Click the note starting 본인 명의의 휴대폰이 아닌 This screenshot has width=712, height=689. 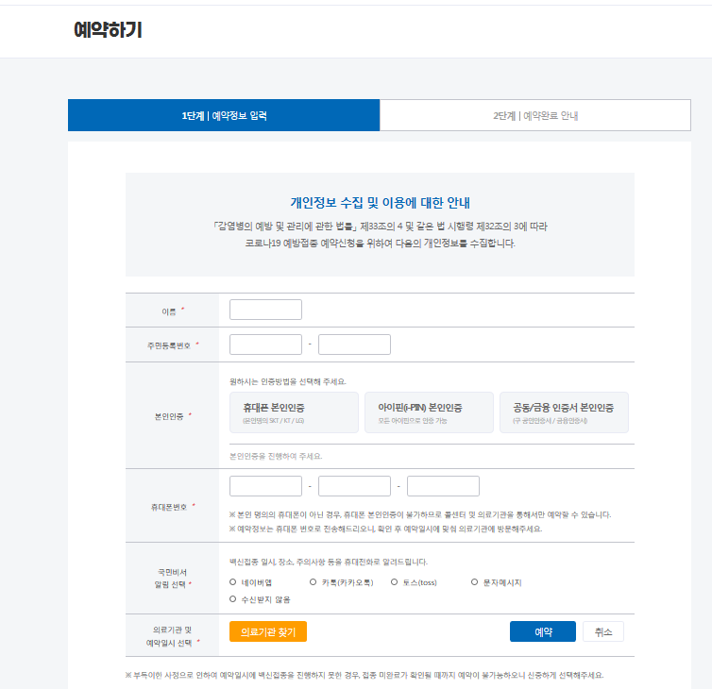click(x=420, y=514)
